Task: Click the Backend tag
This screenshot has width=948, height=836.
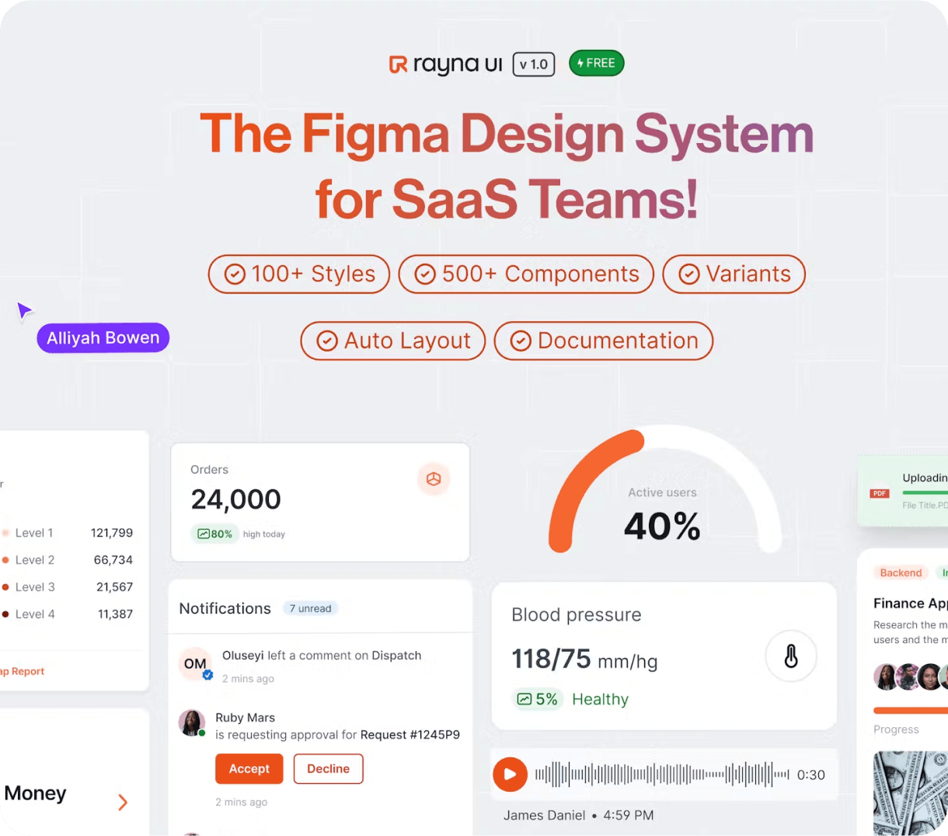Action: click(901, 572)
